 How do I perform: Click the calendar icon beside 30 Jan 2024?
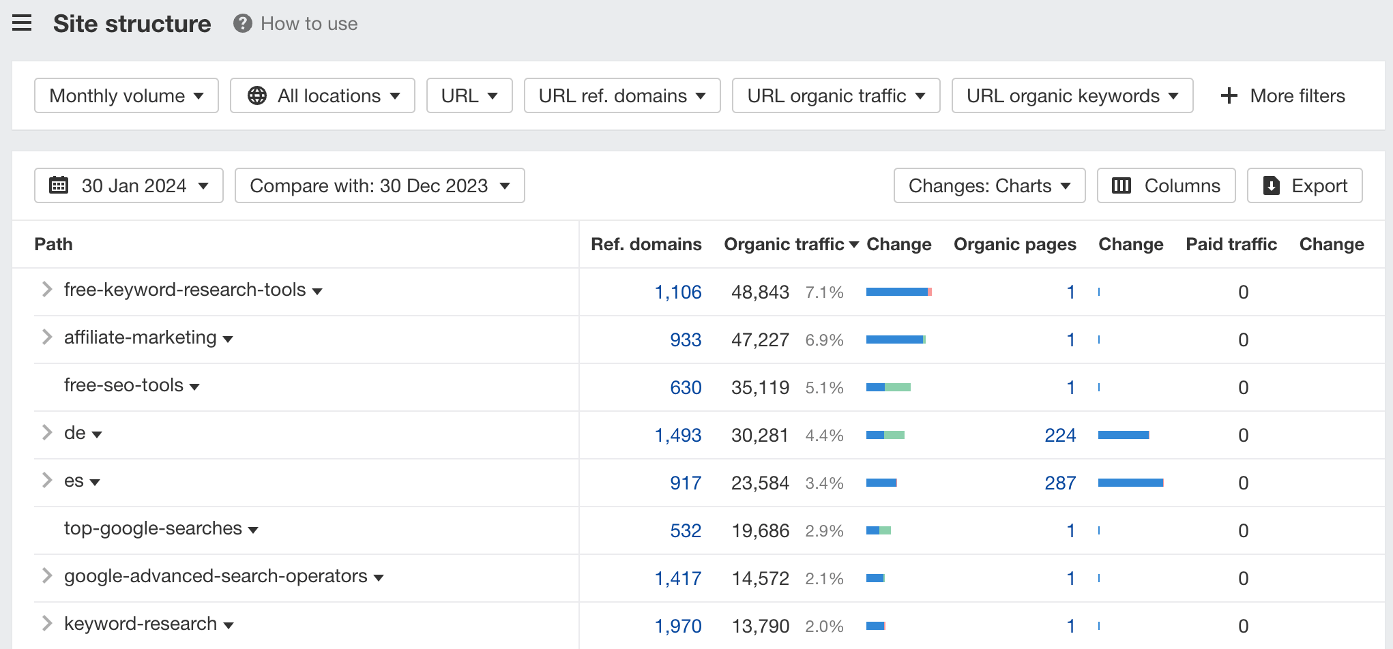pyautogui.click(x=59, y=185)
